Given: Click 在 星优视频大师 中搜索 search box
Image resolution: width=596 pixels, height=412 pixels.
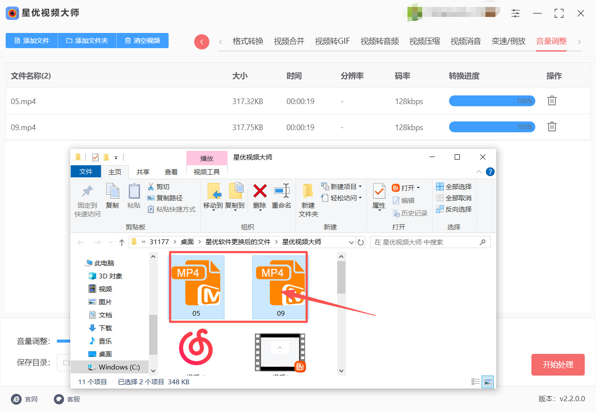Looking at the screenshot, I should pos(430,242).
